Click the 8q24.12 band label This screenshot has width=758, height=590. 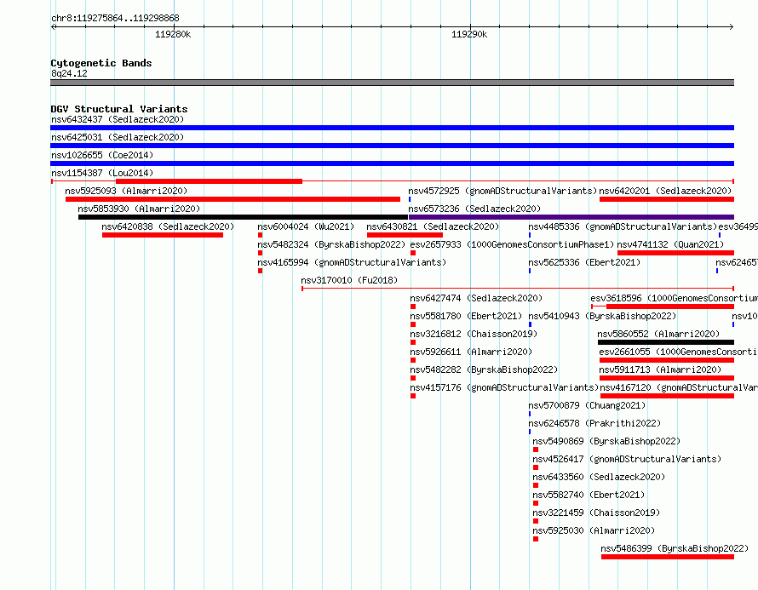pos(69,73)
